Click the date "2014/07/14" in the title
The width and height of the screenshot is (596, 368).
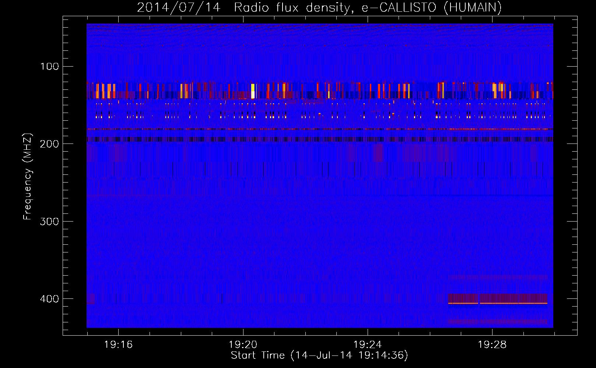pyautogui.click(x=179, y=7)
